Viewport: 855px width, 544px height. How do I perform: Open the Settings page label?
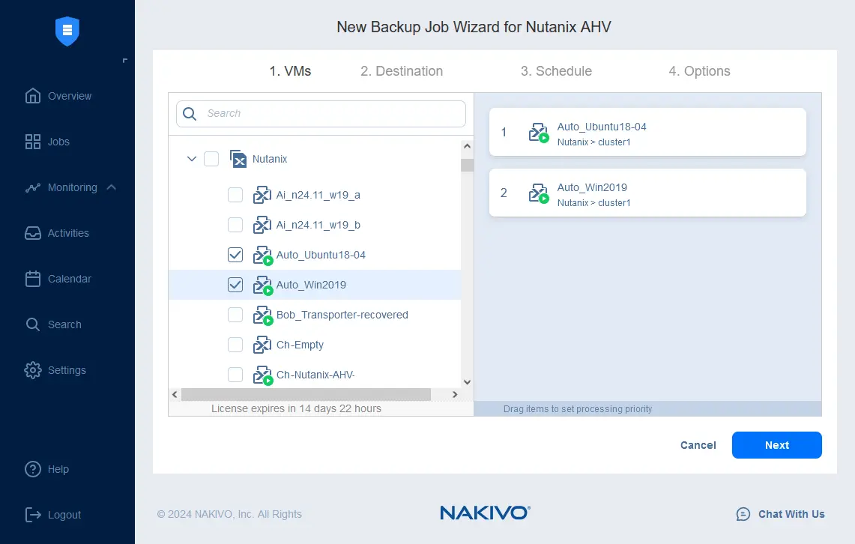tap(67, 370)
